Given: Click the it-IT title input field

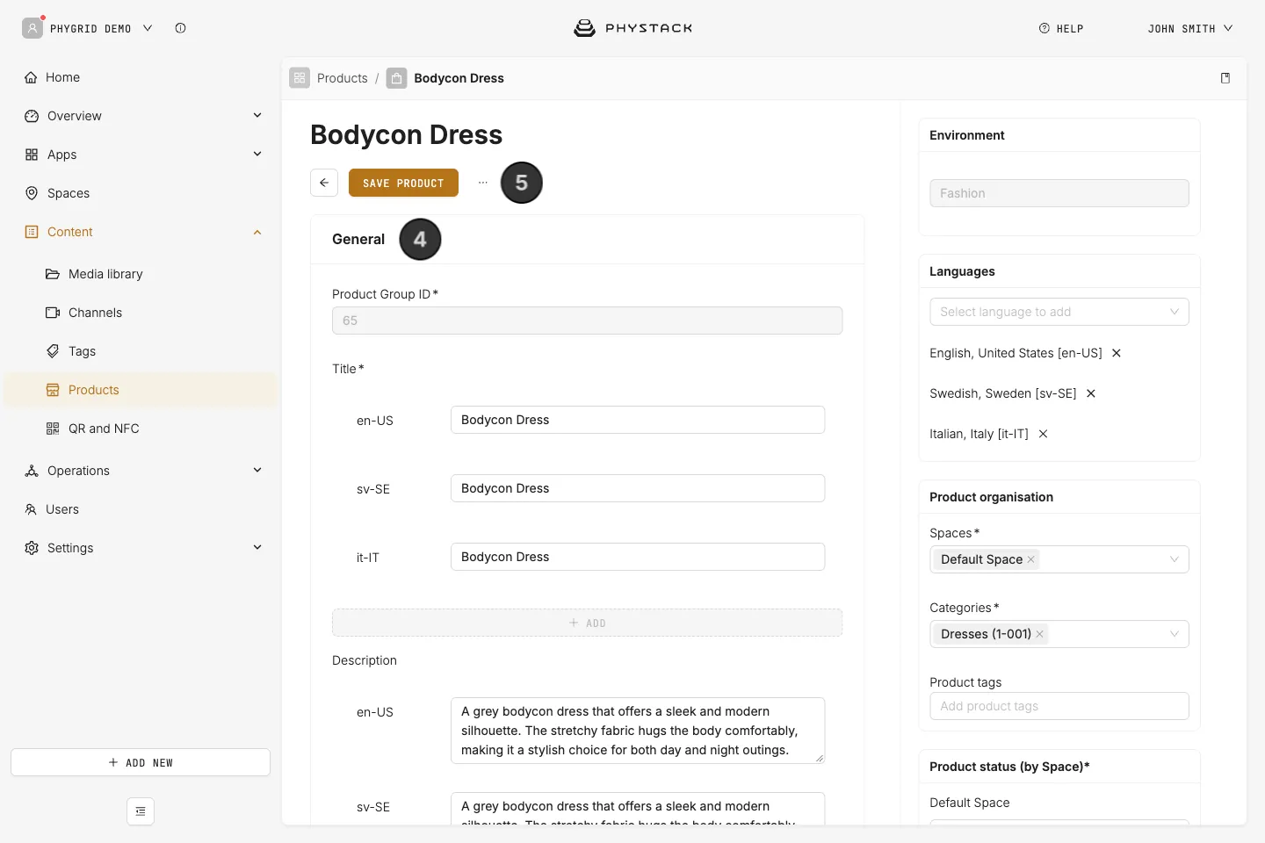Looking at the screenshot, I should (638, 557).
